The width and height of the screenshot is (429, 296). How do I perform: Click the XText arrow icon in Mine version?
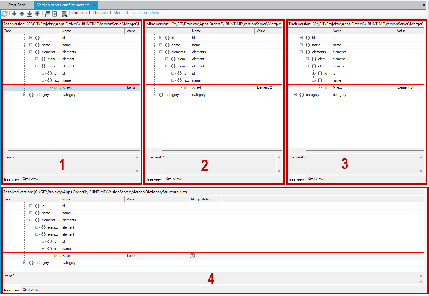tap(186, 87)
